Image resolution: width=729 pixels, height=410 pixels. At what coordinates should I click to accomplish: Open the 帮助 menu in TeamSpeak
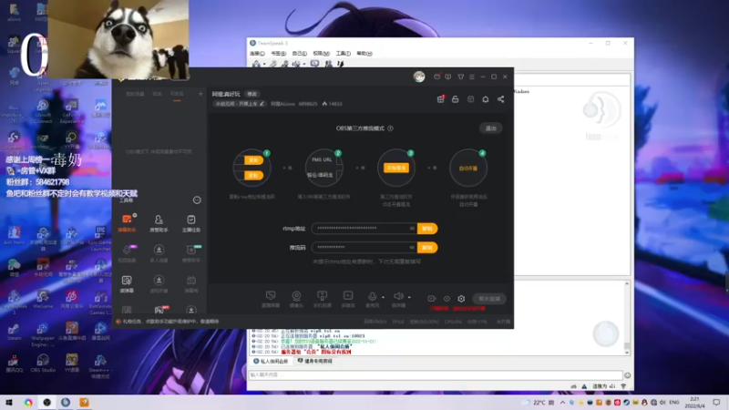point(364,54)
